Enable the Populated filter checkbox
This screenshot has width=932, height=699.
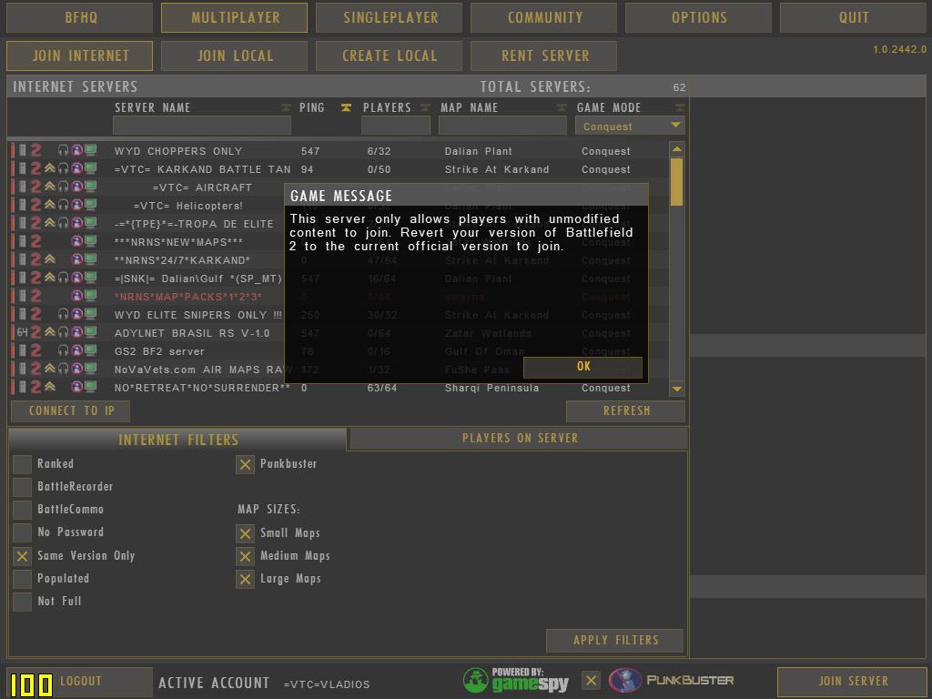[x=23, y=579]
